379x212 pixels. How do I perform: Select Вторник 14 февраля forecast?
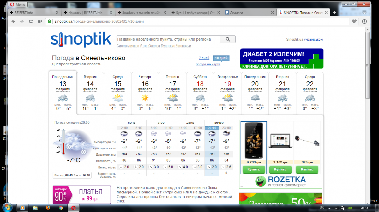(x=90, y=93)
